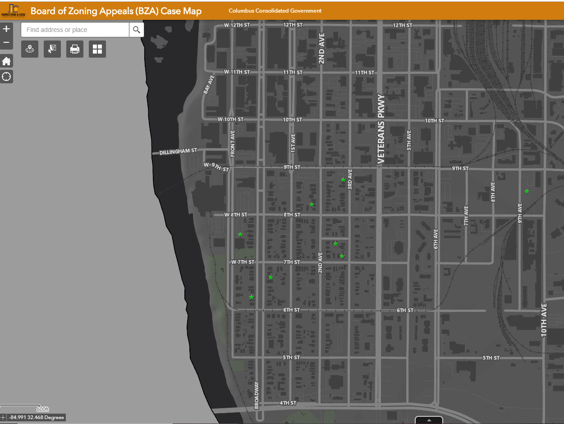Select the green star by Front Ave below W 8TH ST
564x424 pixels.
(240, 235)
